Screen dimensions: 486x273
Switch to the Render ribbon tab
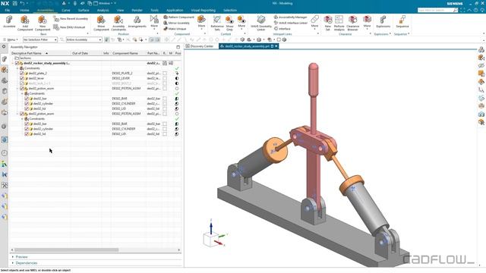click(137, 10)
